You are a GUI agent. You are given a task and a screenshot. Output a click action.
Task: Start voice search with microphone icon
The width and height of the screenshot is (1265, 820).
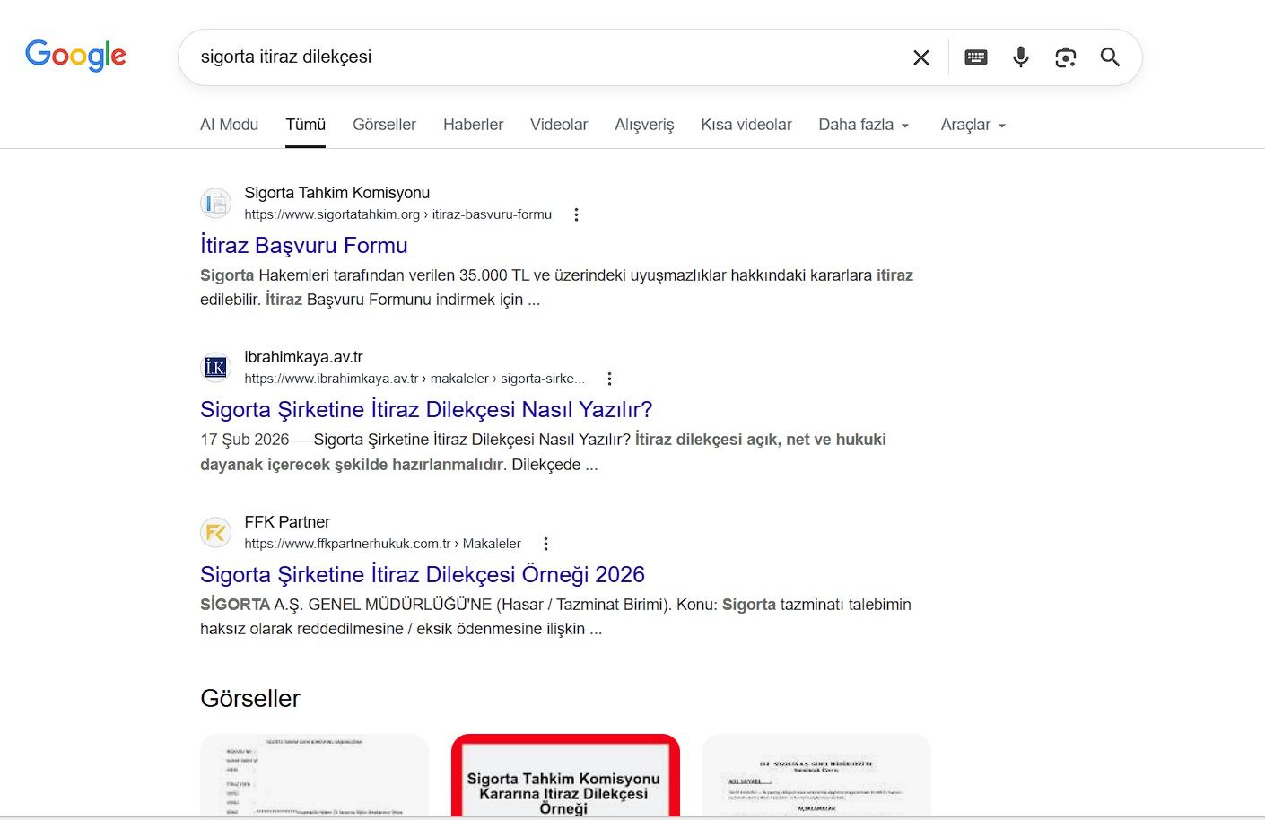[x=1020, y=57]
